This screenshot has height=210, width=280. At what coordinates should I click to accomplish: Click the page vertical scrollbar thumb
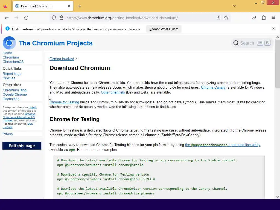click(x=278, y=63)
